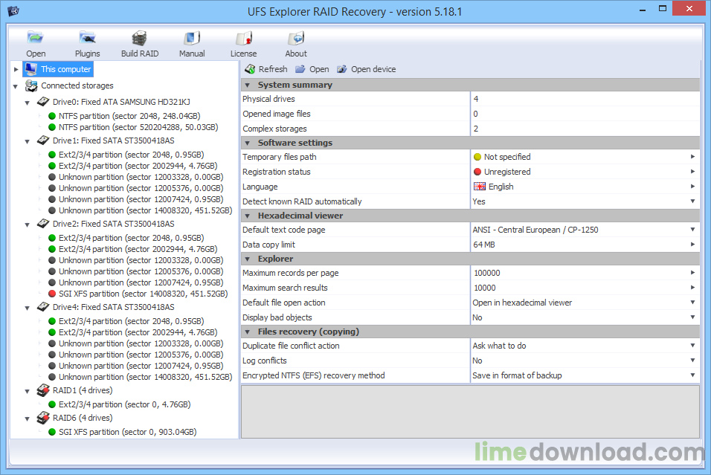Open Default text code page dropdown
The height and width of the screenshot is (475, 711).
click(x=692, y=230)
